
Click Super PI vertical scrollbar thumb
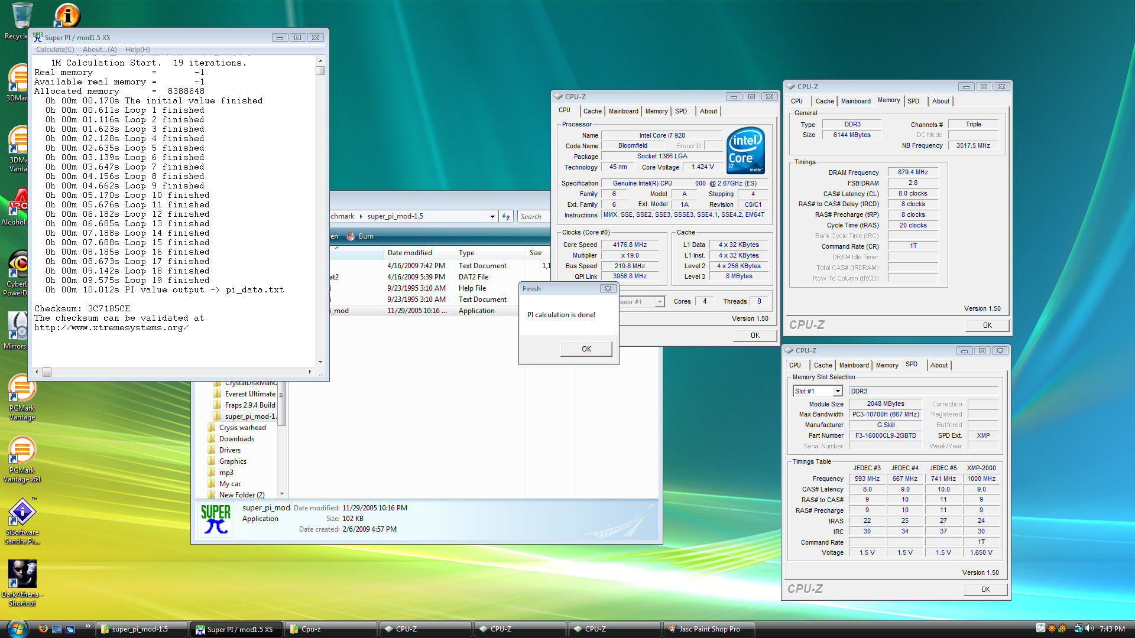(x=320, y=71)
